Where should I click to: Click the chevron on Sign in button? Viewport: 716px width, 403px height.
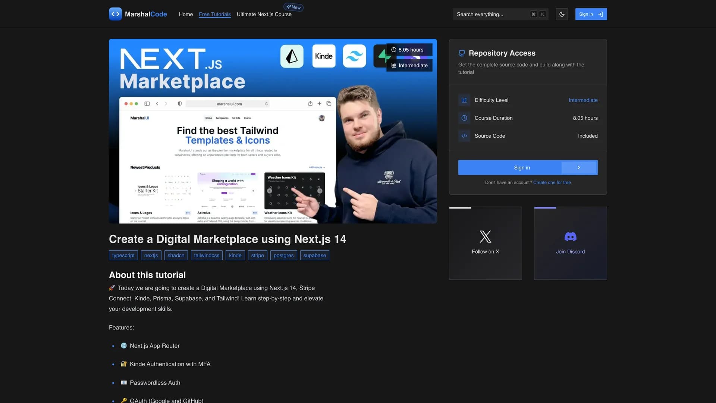(x=579, y=168)
